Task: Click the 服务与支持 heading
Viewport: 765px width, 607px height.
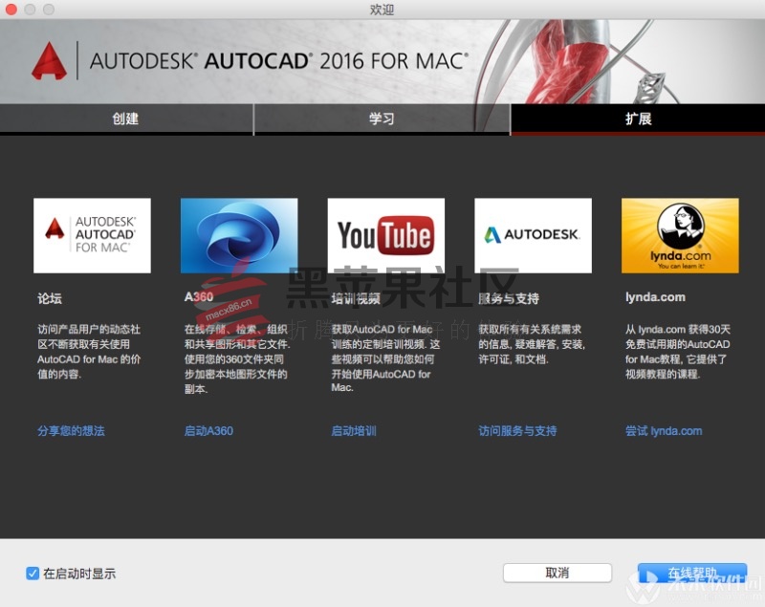Action: point(509,298)
